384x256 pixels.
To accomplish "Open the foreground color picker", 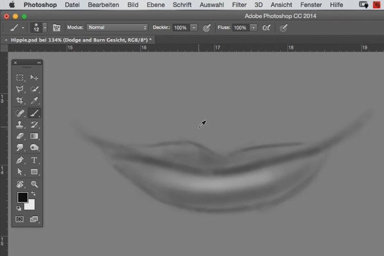I will (22, 197).
